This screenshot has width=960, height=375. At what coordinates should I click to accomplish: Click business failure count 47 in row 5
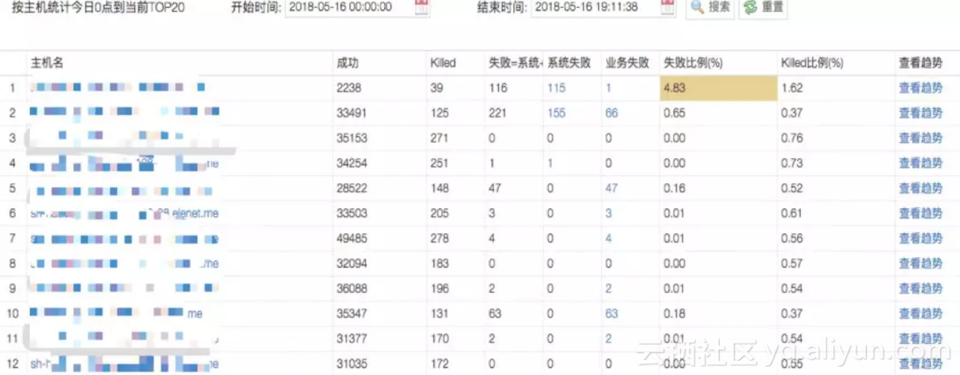pyautogui.click(x=612, y=188)
